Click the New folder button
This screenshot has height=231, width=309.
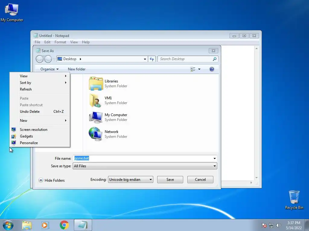(77, 69)
